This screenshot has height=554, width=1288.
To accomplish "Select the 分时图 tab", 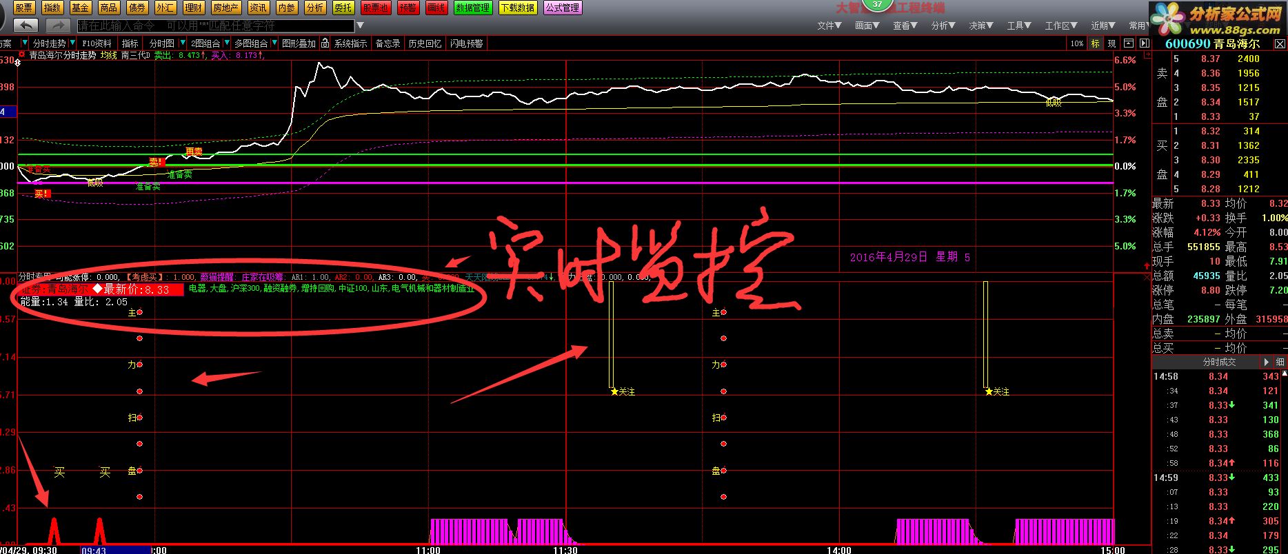I will (162, 43).
